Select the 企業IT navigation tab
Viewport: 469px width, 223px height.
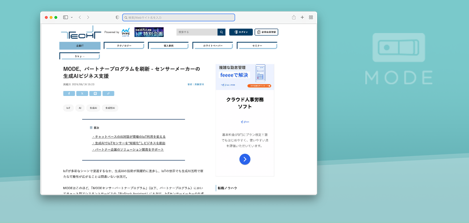80,45
